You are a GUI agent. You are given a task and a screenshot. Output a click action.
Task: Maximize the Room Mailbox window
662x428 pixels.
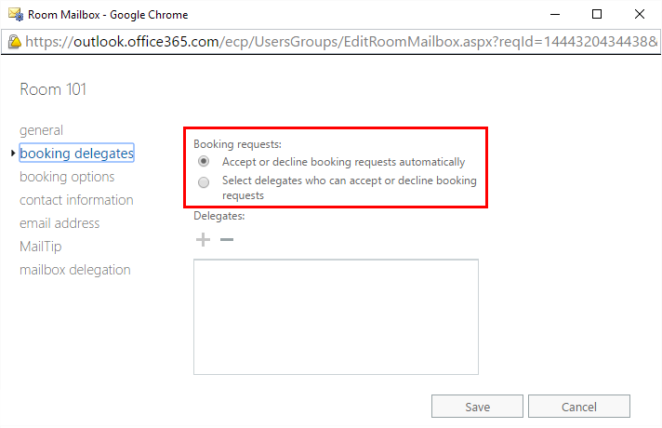pyautogui.click(x=597, y=14)
